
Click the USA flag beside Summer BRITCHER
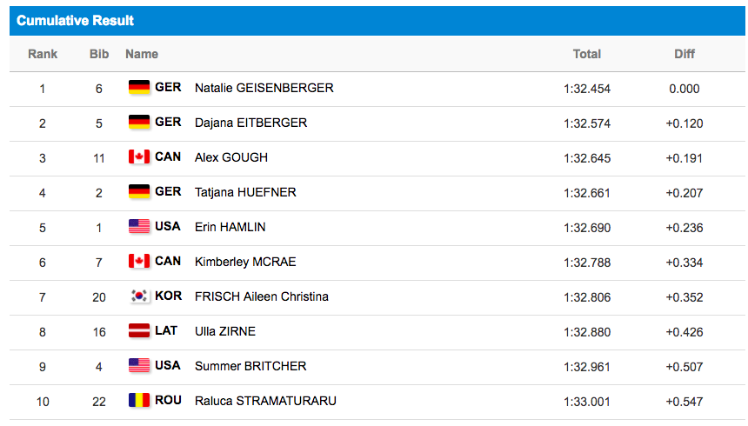(139, 365)
